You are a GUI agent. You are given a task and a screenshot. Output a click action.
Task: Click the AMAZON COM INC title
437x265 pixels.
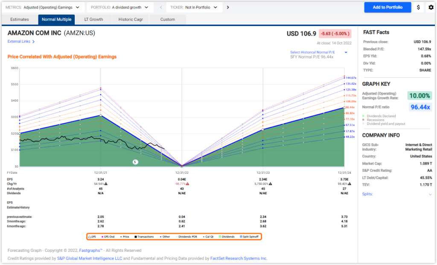pos(34,33)
